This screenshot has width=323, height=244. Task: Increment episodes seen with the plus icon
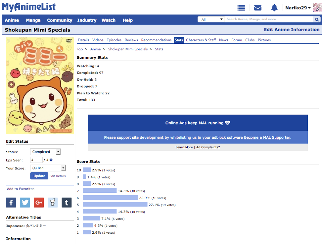coord(51,160)
